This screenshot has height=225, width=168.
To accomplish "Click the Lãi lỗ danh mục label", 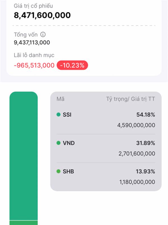I will click(x=34, y=55).
